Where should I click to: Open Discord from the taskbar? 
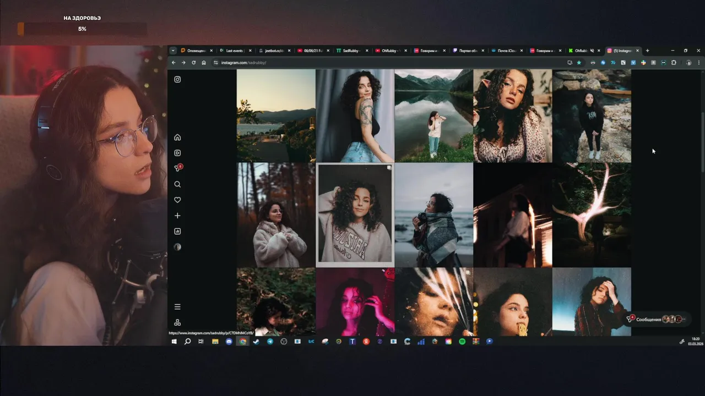click(x=229, y=342)
